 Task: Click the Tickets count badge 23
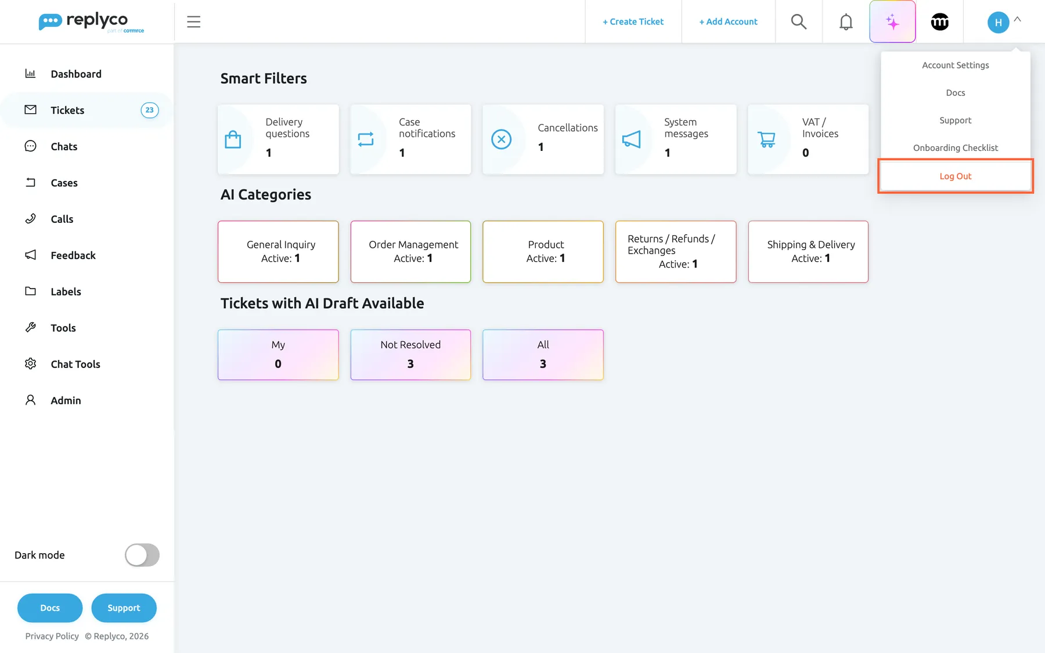click(x=150, y=110)
